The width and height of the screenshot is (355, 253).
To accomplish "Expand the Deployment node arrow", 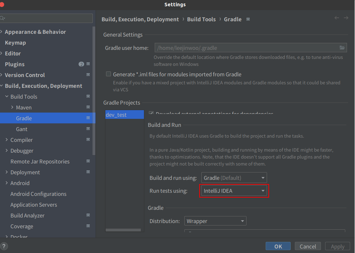I will [x=7, y=172].
